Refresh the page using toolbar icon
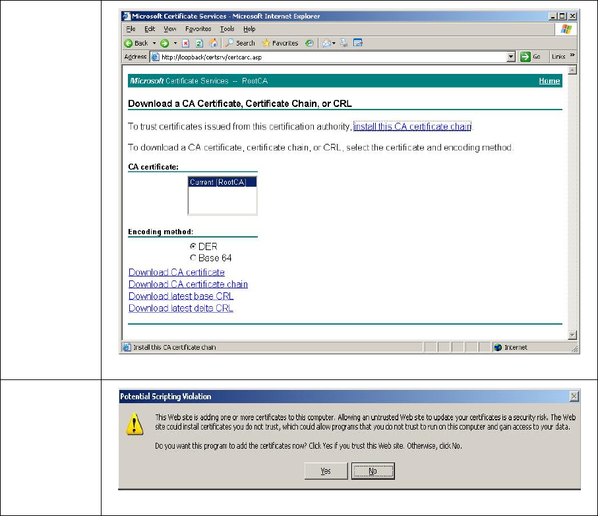 [199, 43]
